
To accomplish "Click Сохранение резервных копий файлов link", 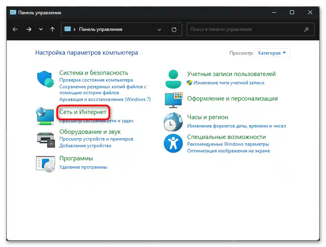I will (x=103, y=89).
